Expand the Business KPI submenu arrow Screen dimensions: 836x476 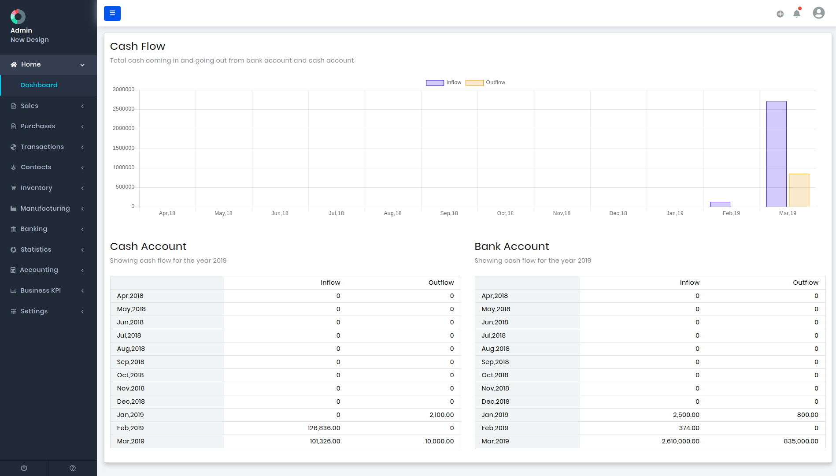[x=82, y=291]
